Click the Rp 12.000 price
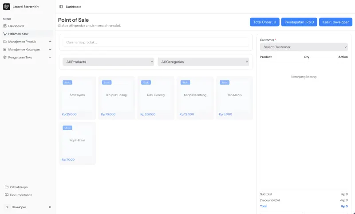Viewport: 355px width, 214px height. pos(187,114)
